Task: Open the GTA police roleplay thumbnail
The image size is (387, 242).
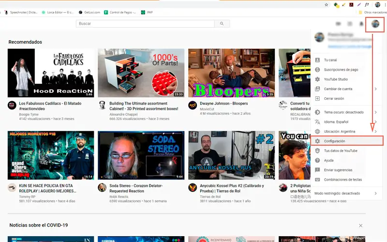Action: tap(51, 155)
